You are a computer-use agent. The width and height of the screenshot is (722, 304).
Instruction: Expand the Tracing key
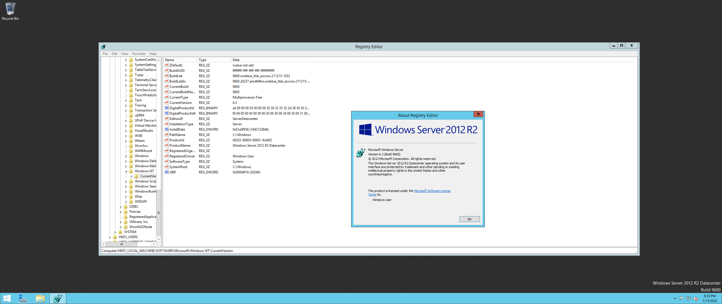pyautogui.click(x=126, y=106)
